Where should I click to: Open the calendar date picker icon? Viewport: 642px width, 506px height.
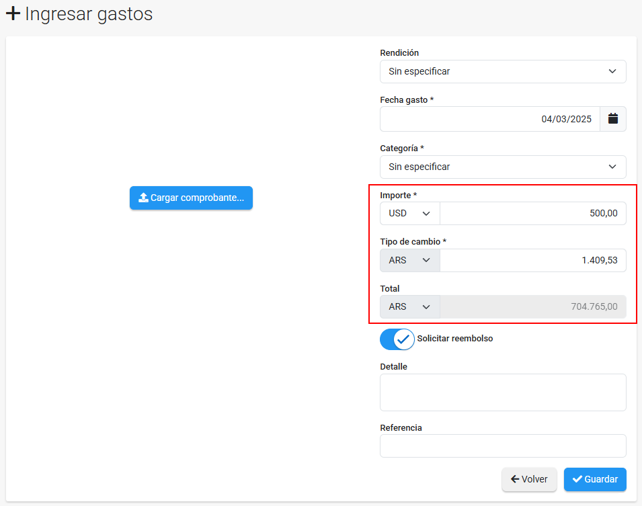612,119
